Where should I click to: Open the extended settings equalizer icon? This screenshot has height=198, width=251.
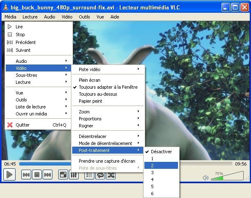[74, 175]
